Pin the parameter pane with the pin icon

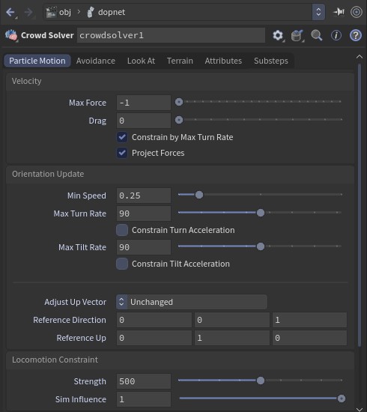coord(339,12)
